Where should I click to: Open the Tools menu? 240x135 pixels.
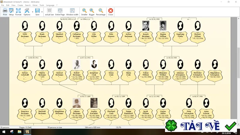(x=42, y=5)
